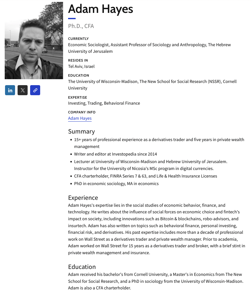Click the CURRENTLY label
This screenshot has height=290, width=252.
(x=78, y=39)
